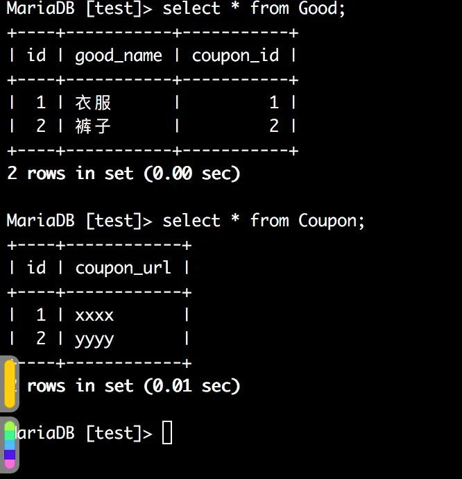Click the rainbow-striped pill widget
462x479 pixels.
10,444
